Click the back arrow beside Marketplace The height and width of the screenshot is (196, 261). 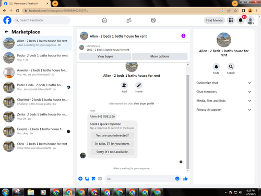6,32
